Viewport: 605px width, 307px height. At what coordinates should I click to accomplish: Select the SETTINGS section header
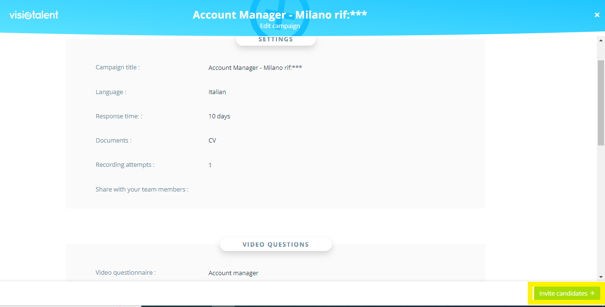tap(276, 39)
